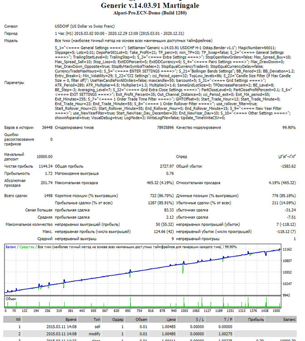Image resolution: width=305 pixels, height=341 pixels.
Task: Select the 'modify' type cell in row 2
Action: coord(95,334)
